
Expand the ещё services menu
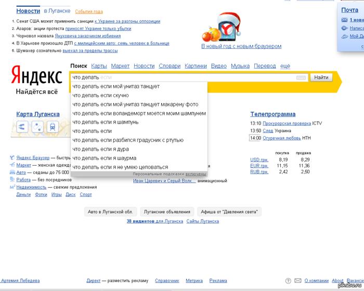[285, 66]
